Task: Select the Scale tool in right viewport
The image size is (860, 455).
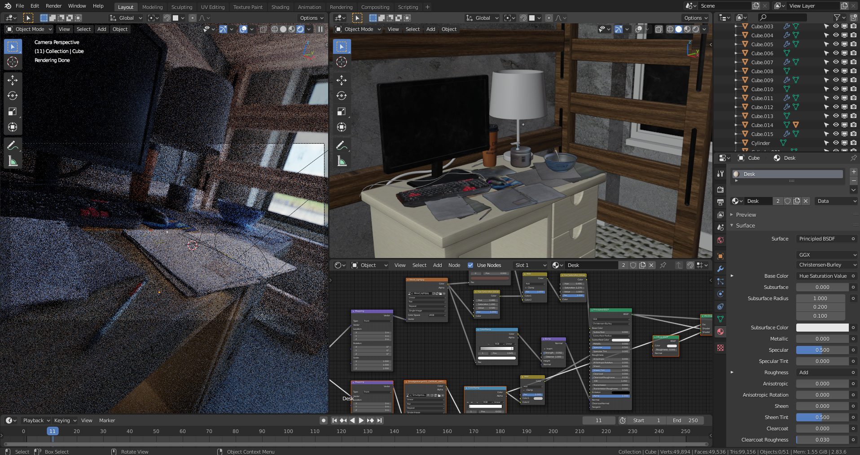Action: coord(342,112)
